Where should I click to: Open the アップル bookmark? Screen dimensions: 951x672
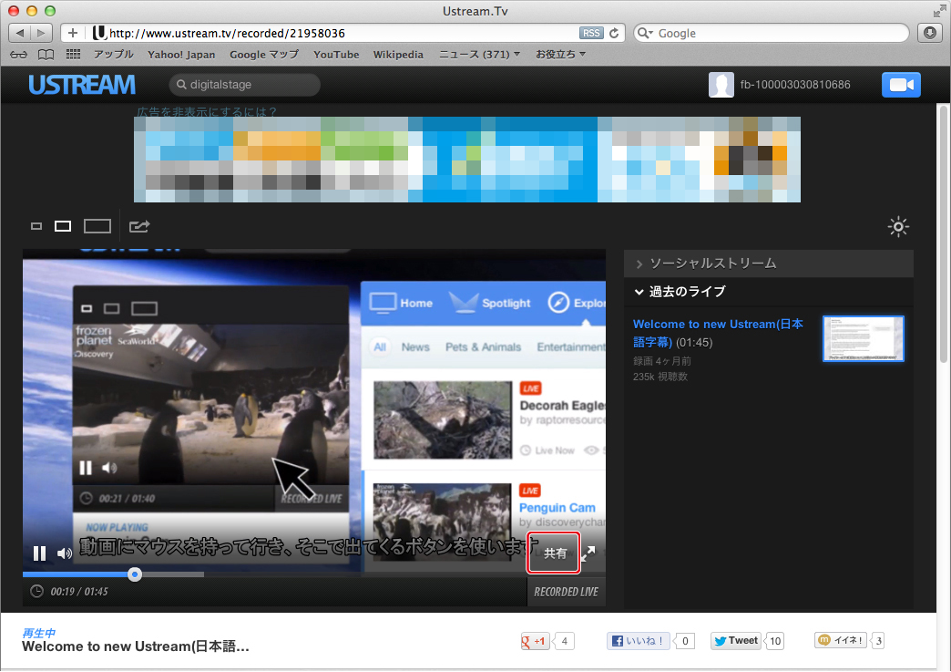[x=114, y=54]
